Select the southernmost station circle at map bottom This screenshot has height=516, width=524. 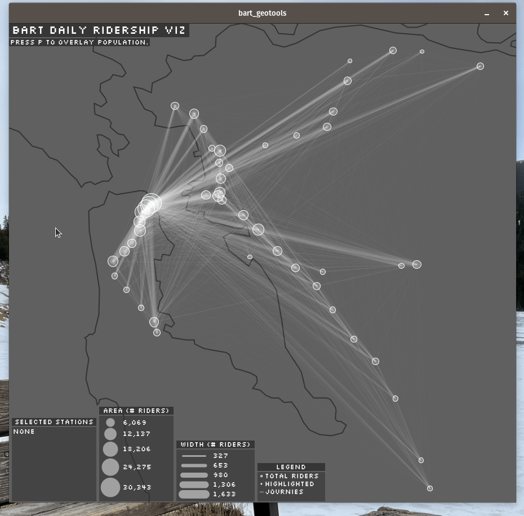pos(430,488)
